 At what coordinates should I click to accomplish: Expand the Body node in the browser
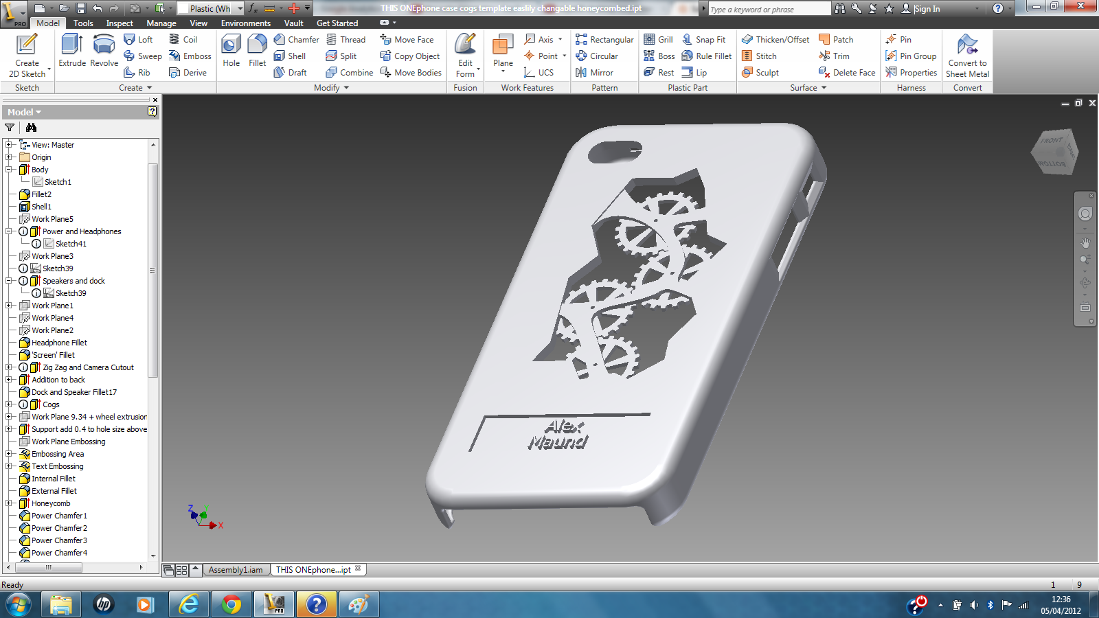8,169
